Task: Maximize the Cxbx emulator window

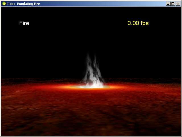Action: 173,4
